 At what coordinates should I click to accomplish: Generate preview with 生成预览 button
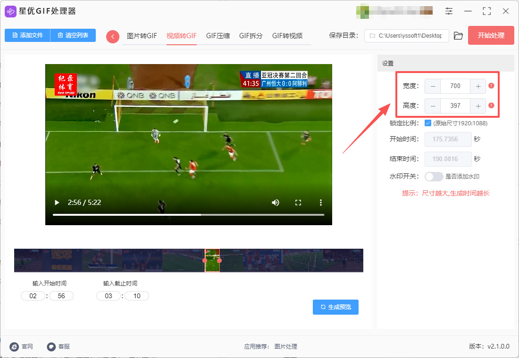coord(335,307)
